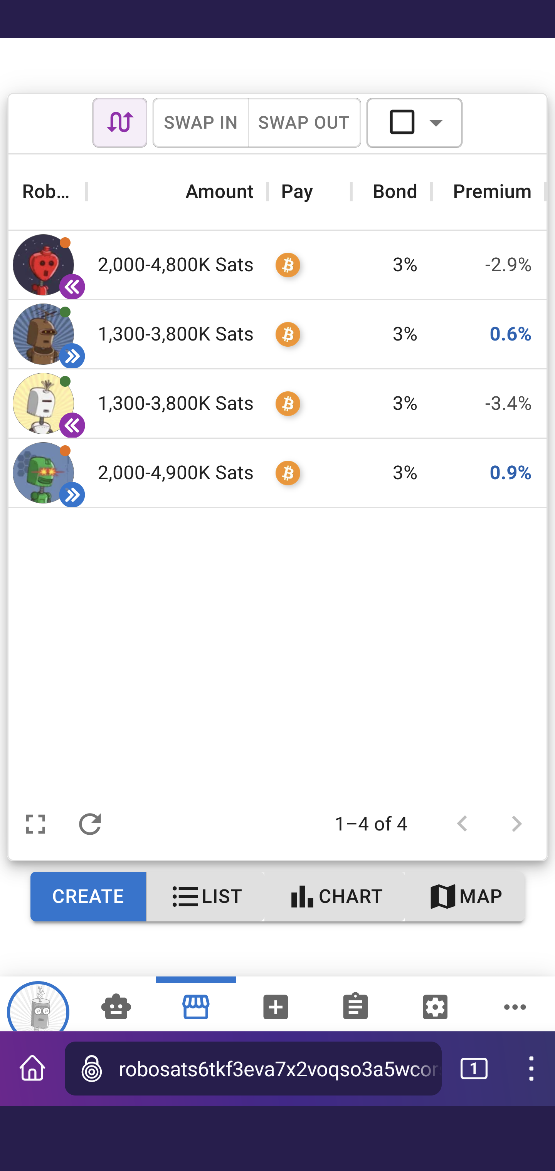This screenshot has width=555, height=1171.
Task: Open the Offers storefront tab in navigation
Action: coord(196,1007)
